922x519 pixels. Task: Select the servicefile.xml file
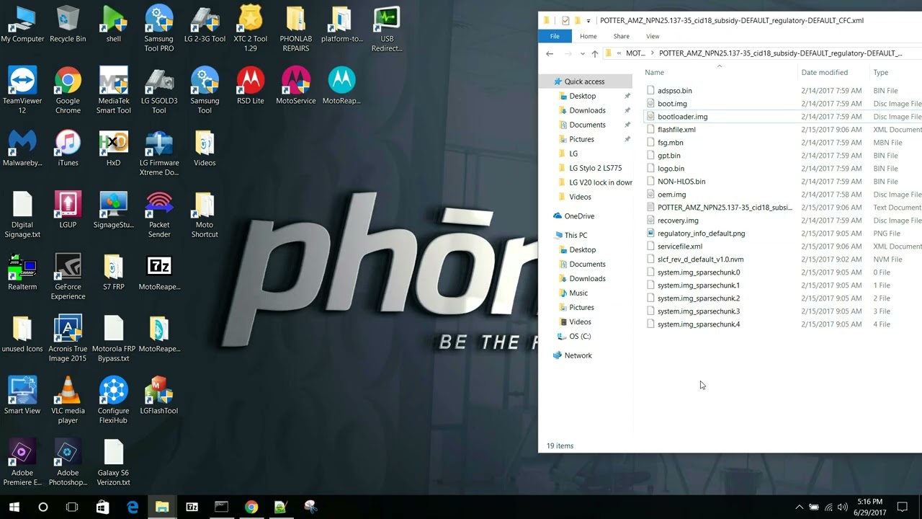click(679, 247)
